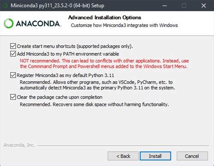Viewport: 214px width, 166px height.
Task: Click the green Anaconda ring logo
Action: pyautogui.click(x=9, y=23)
